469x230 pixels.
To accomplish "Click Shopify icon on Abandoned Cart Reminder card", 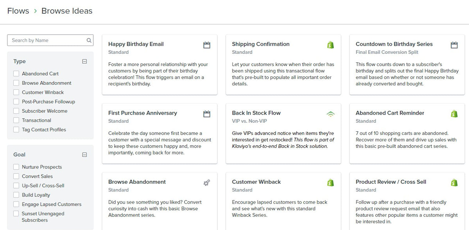I will pyautogui.click(x=454, y=114).
